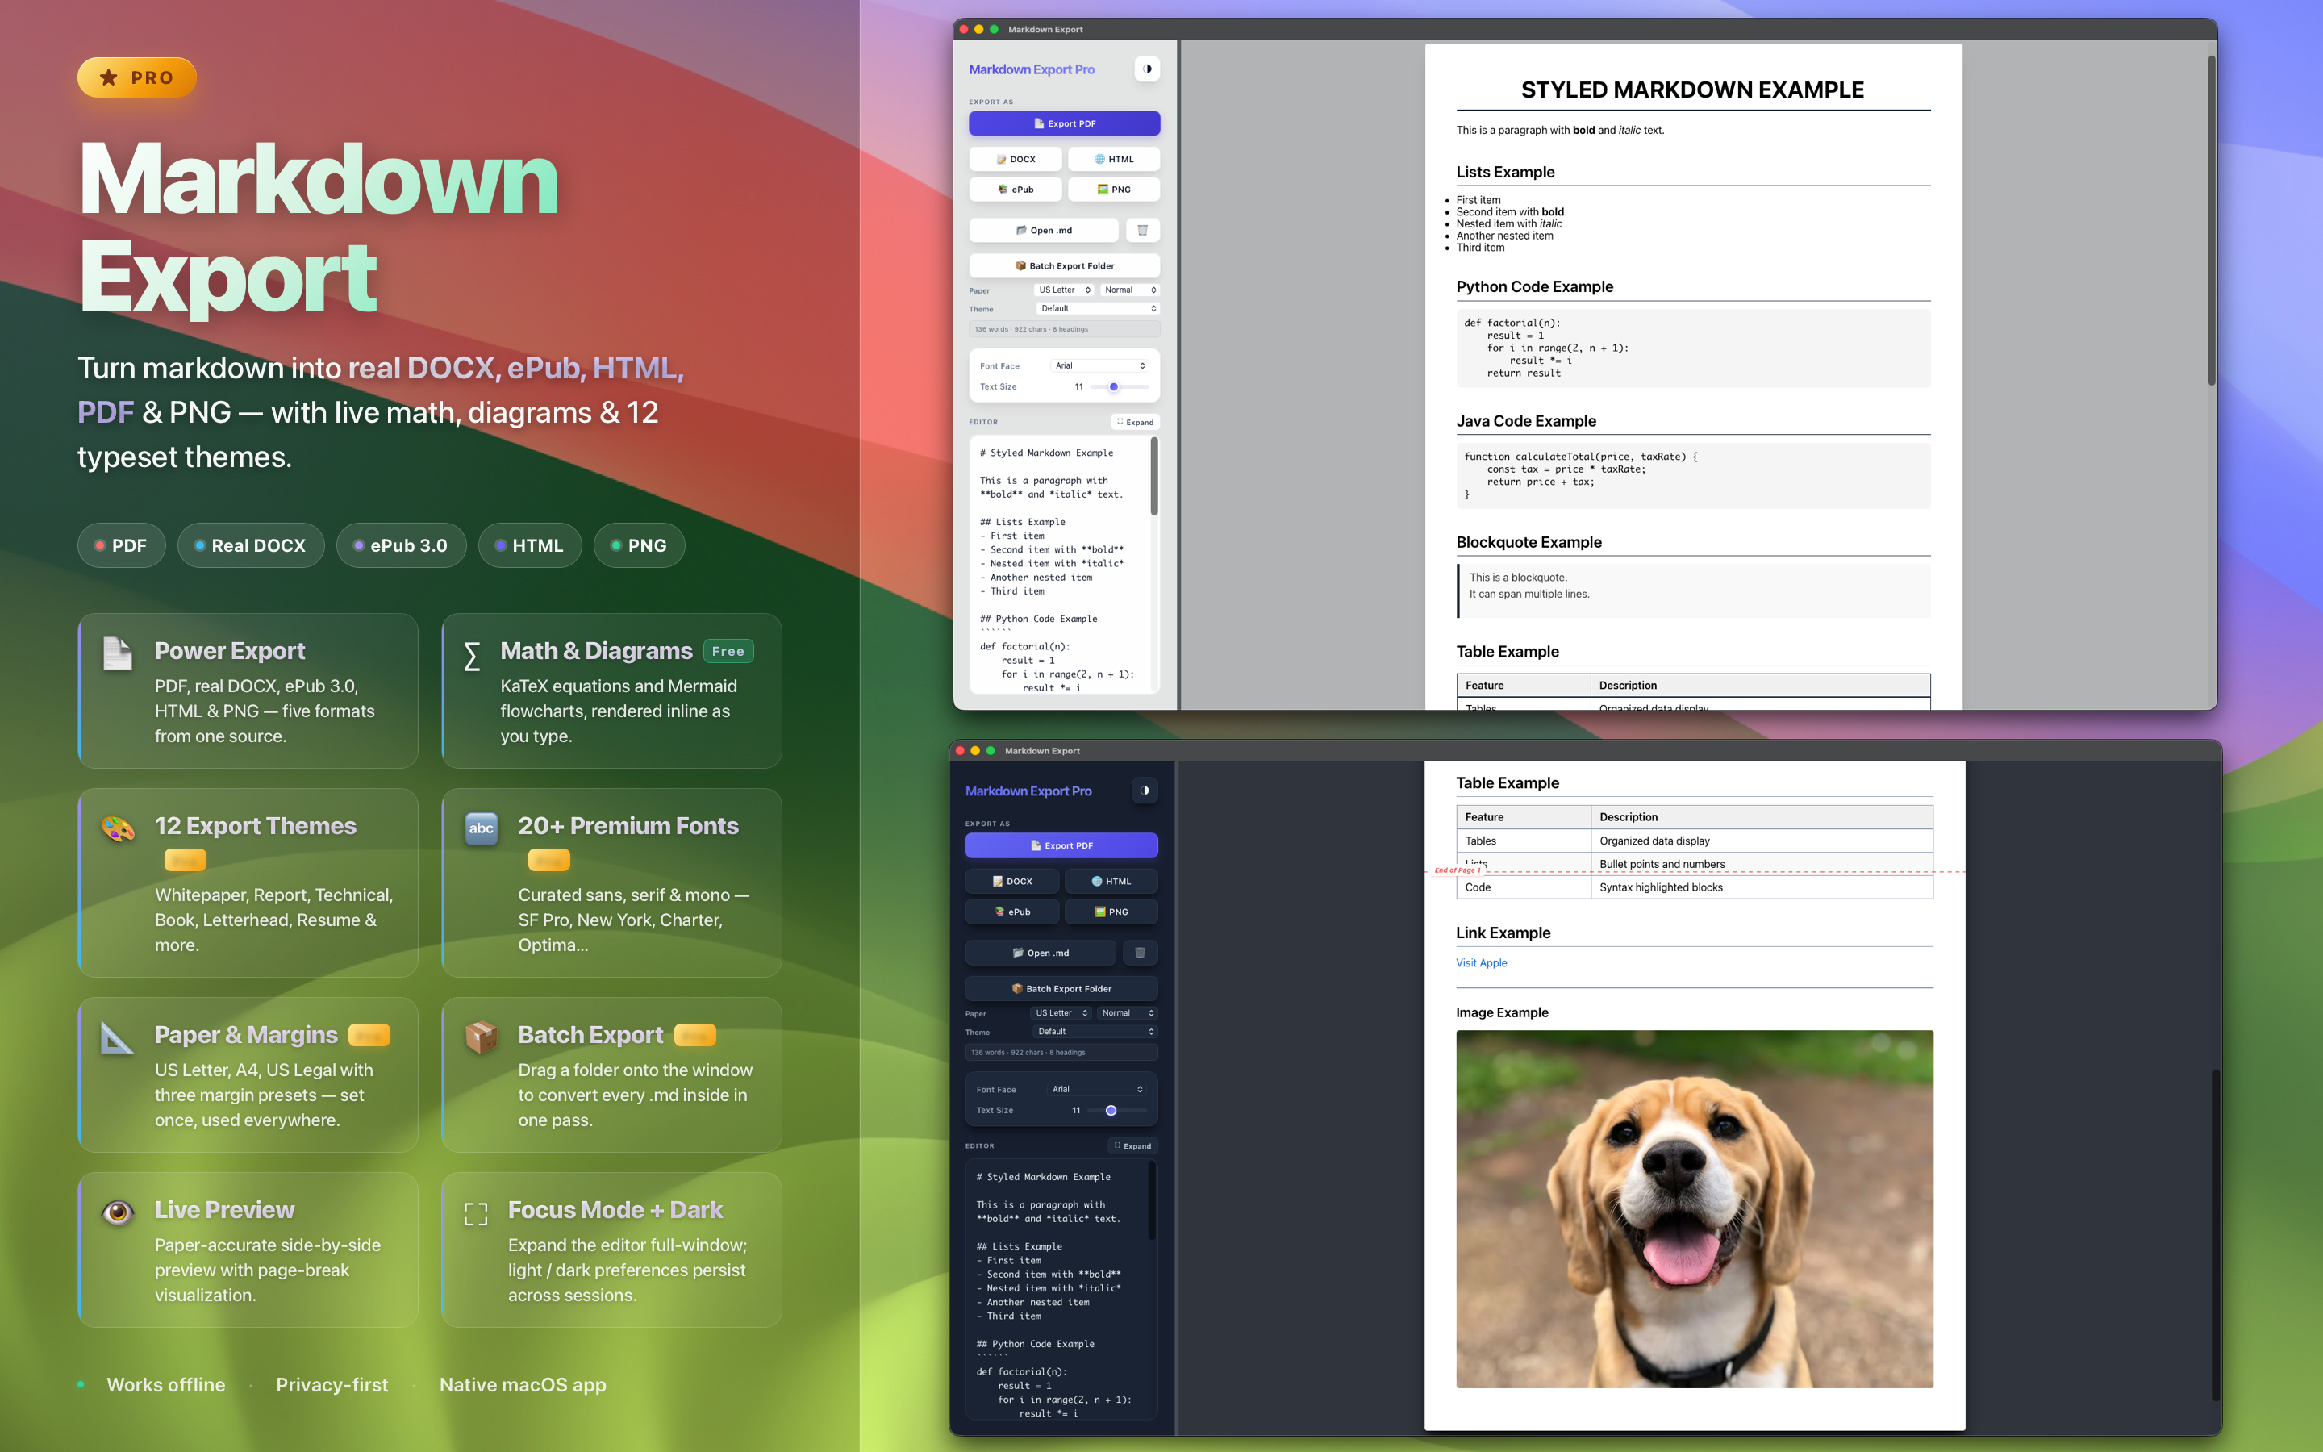Export as ePub in the dark window

pyautogui.click(x=1011, y=912)
